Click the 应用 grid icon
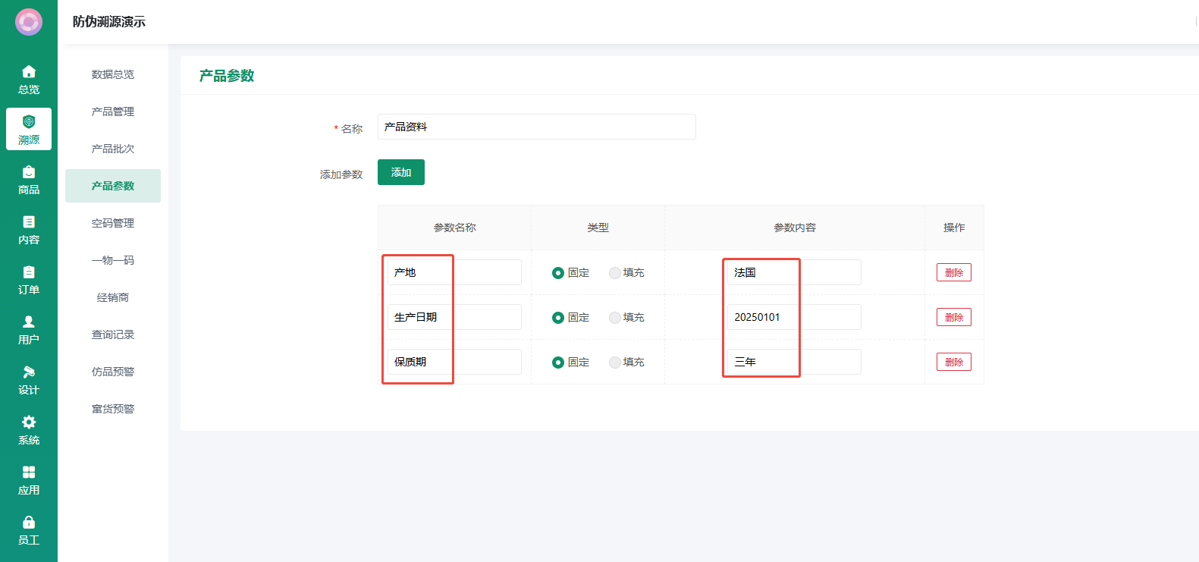The width and height of the screenshot is (1199, 562). pyautogui.click(x=29, y=473)
